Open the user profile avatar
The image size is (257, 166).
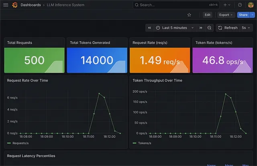[251, 5]
